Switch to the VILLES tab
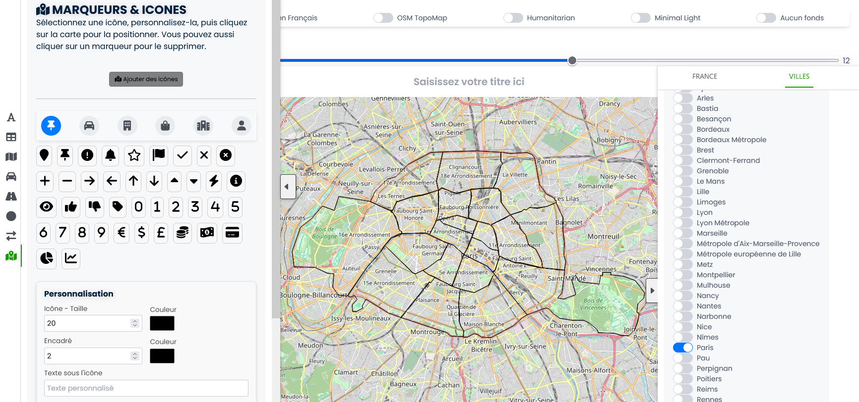Viewport: 859px width, 402px height. (799, 76)
